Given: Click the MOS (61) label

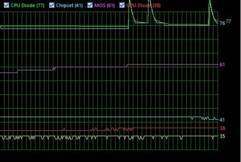Looking at the screenshot, I should 104,5.
